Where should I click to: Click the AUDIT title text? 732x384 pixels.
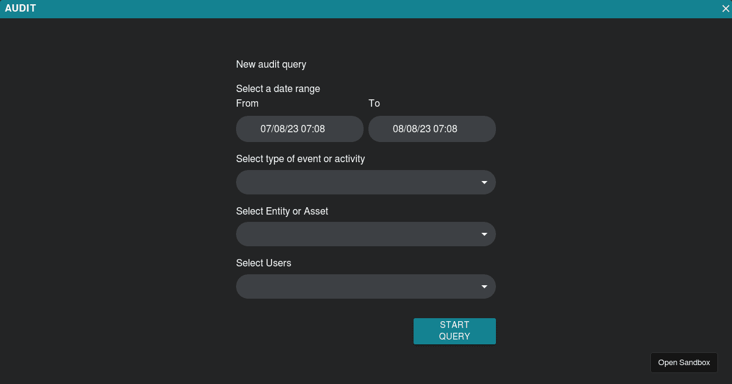pos(21,9)
